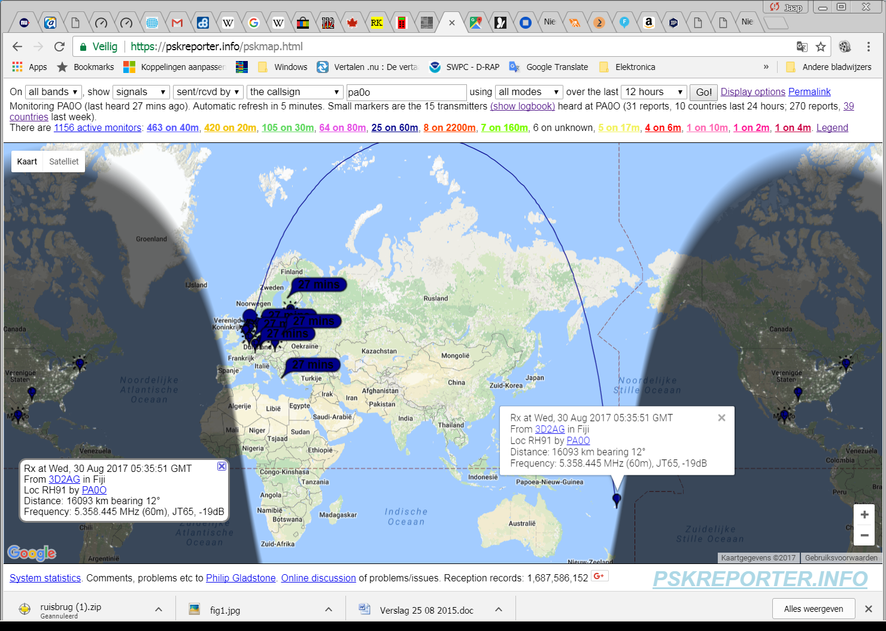
Task: Open the all modes dropdown
Action: click(529, 92)
